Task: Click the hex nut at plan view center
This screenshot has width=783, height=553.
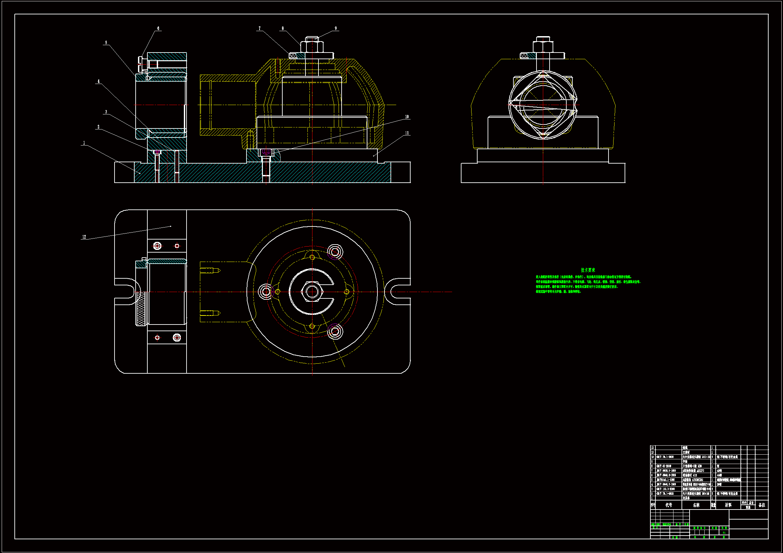Action: tap(312, 291)
